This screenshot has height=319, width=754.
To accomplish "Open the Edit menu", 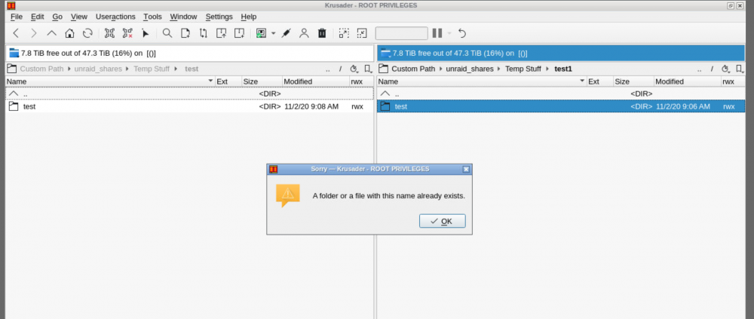I will 38,17.
